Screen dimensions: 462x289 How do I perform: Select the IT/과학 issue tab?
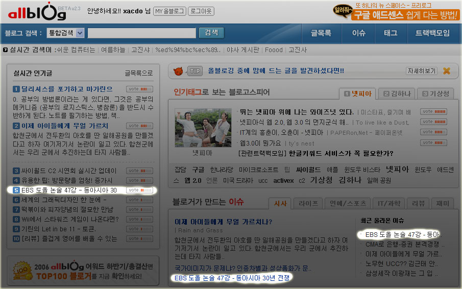pos(388,204)
